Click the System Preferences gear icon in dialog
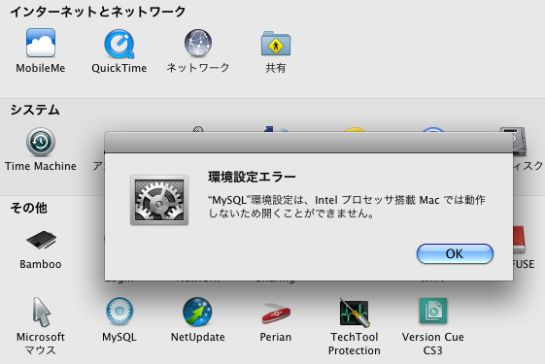 point(159,200)
